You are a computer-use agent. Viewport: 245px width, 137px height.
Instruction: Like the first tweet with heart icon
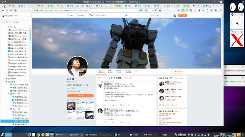click(x=121, y=105)
